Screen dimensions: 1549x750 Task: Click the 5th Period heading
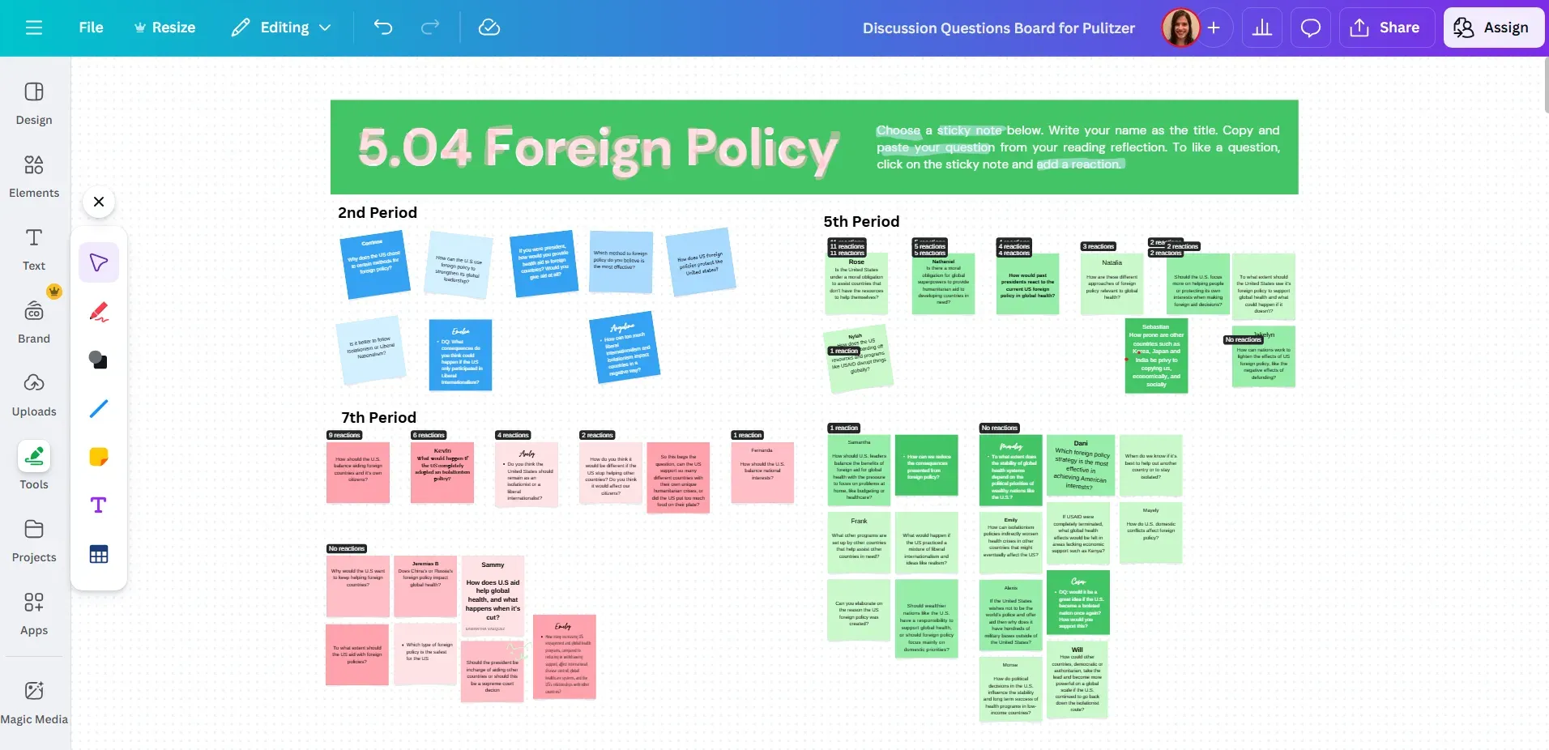click(861, 221)
